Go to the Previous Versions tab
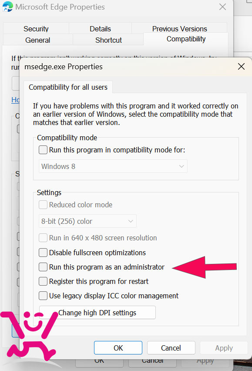The width and height of the screenshot is (252, 371). (179, 29)
